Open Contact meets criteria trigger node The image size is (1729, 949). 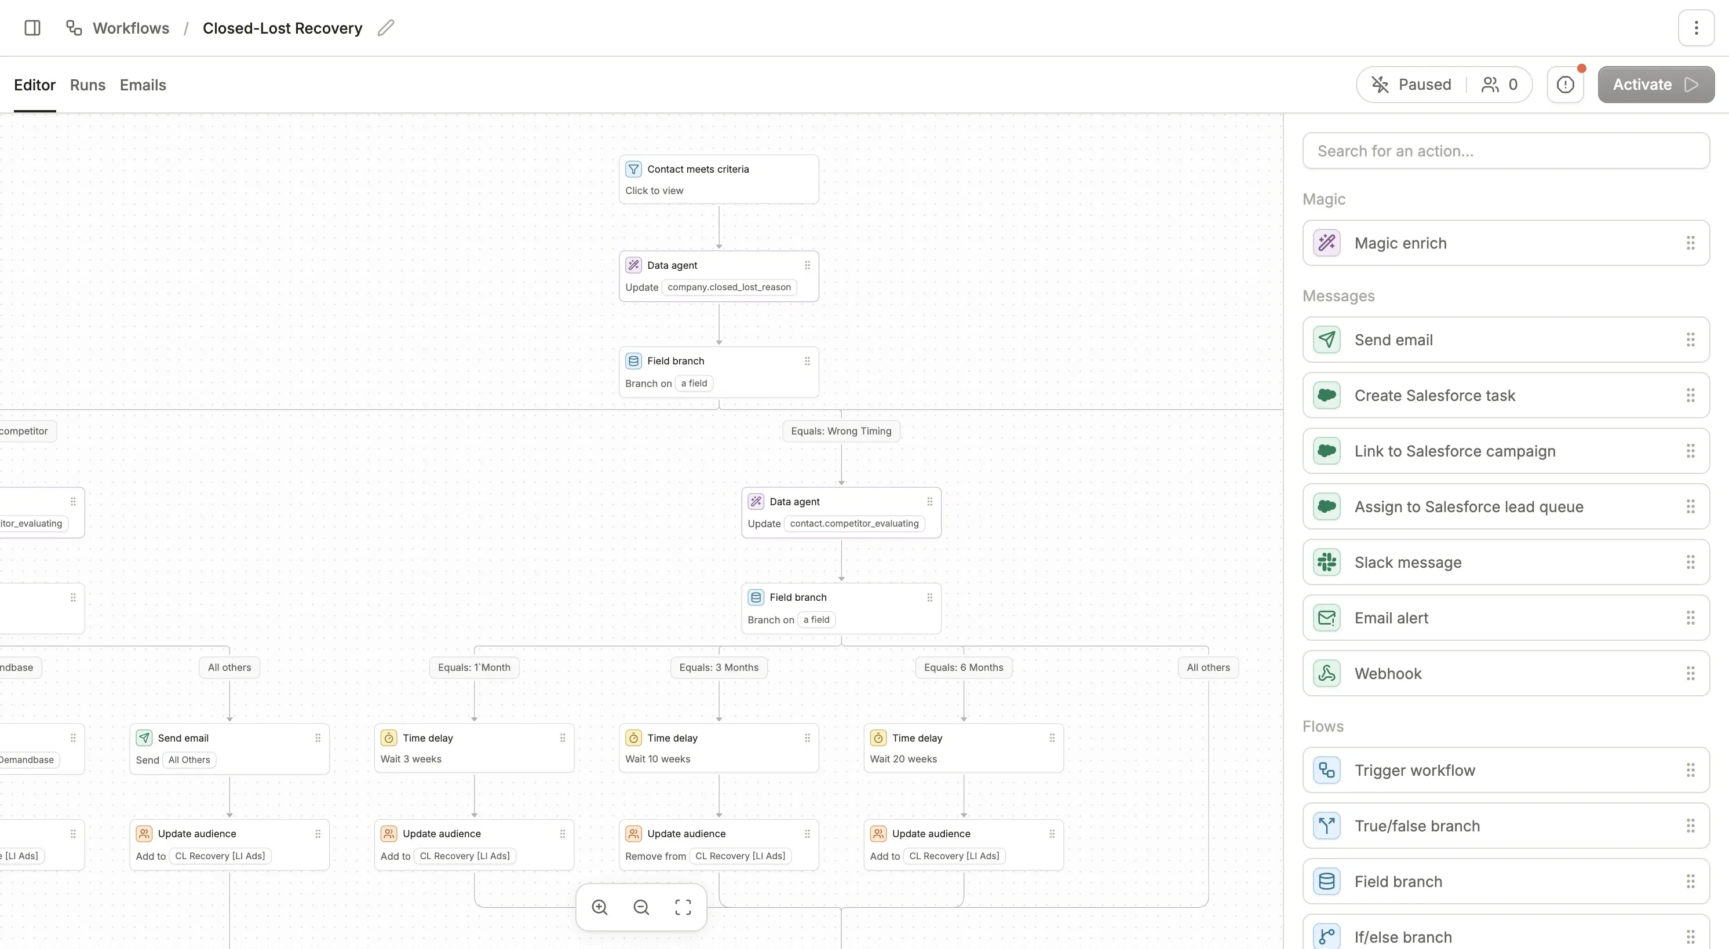click(718, 179)
